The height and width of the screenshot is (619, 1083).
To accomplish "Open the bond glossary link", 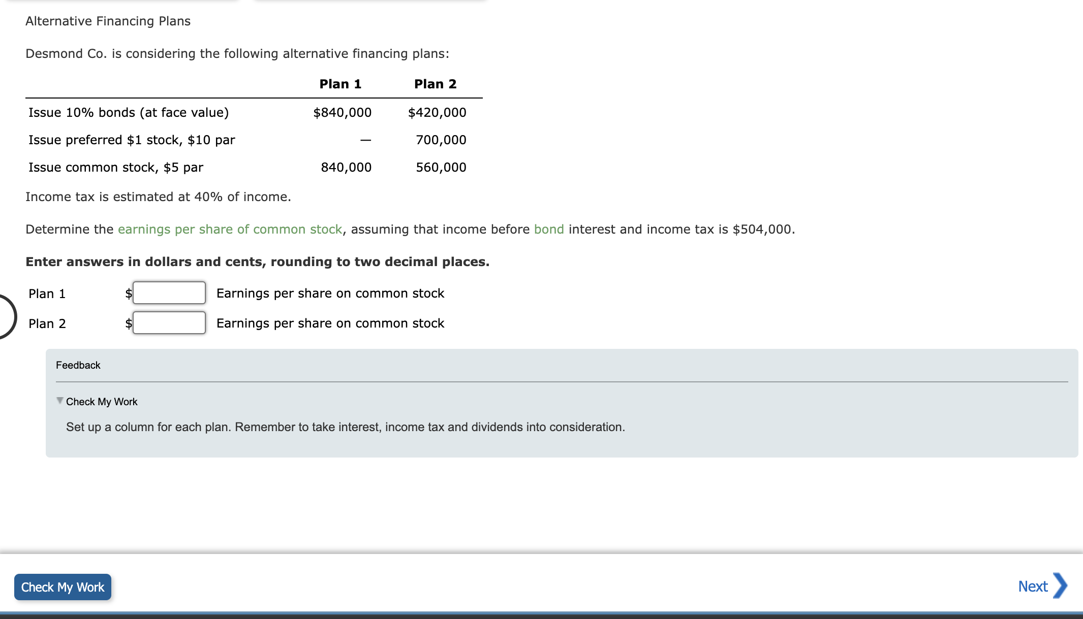I will (x=548, y=229).
